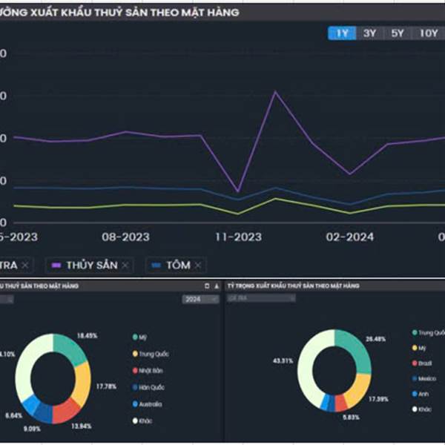Toggle Khác legend in right donut chart
The height and width of the screenshot is (445, 445).
tap(422, 409)
